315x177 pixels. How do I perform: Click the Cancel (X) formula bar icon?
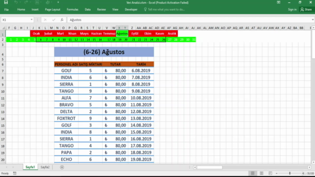coord(45,20)
